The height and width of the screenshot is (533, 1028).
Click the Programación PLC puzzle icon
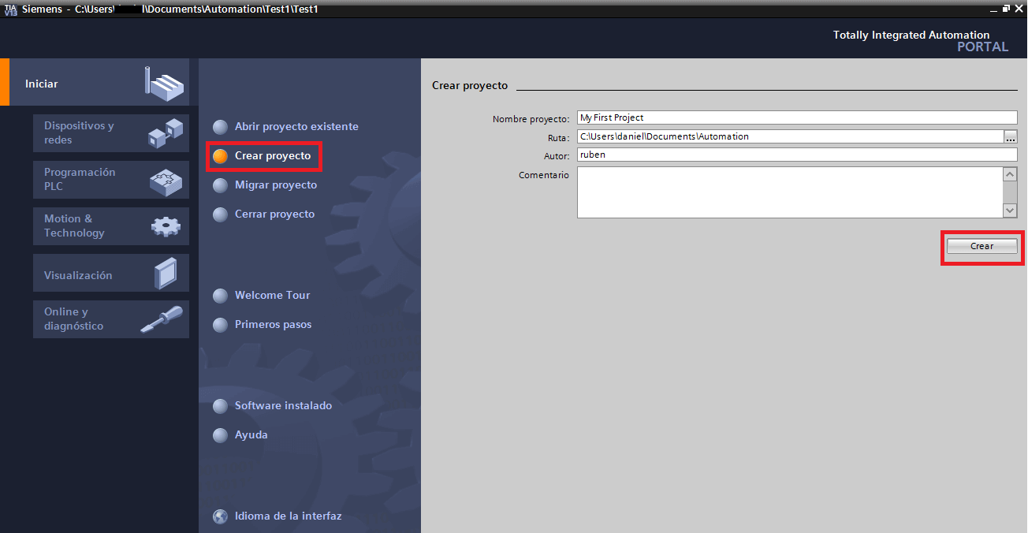click(166, 181)
